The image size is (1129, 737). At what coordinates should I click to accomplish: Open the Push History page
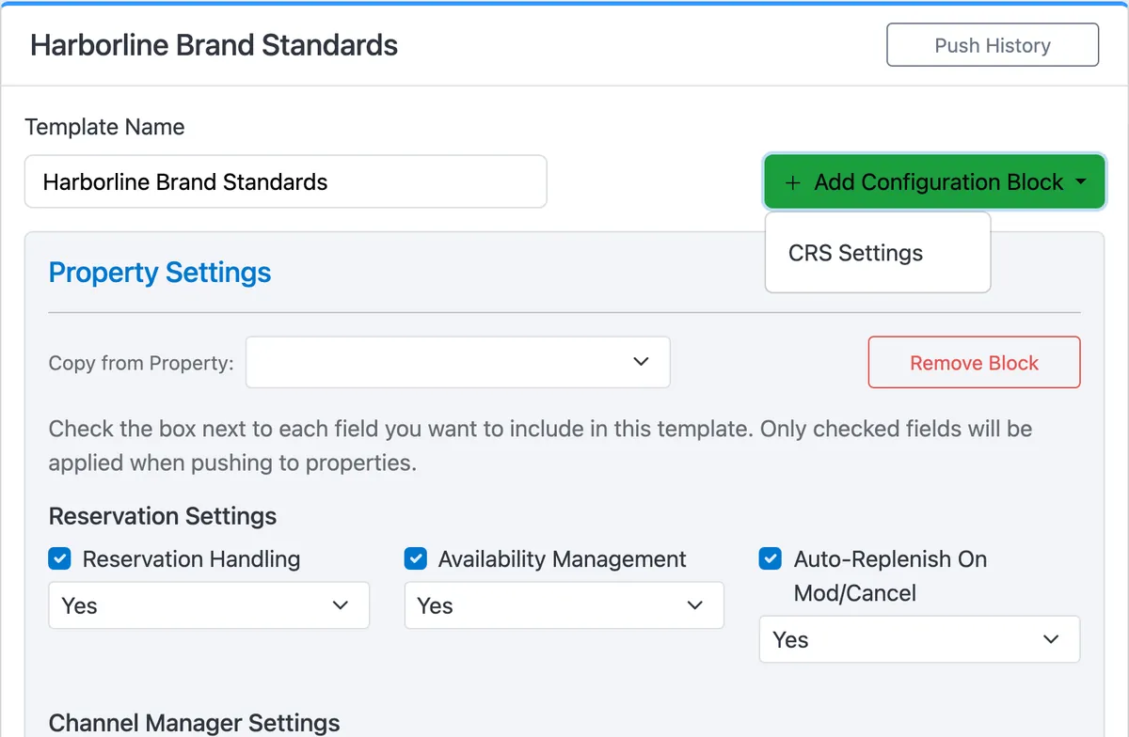pos(993,45)
